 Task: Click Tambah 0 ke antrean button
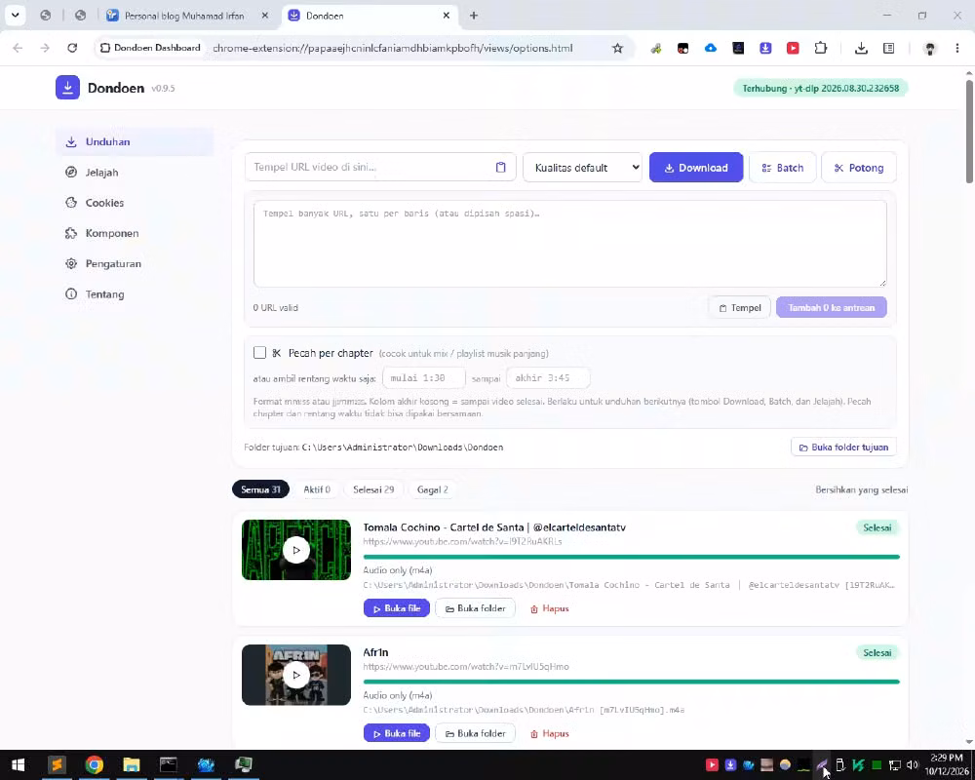click(832, 307)
